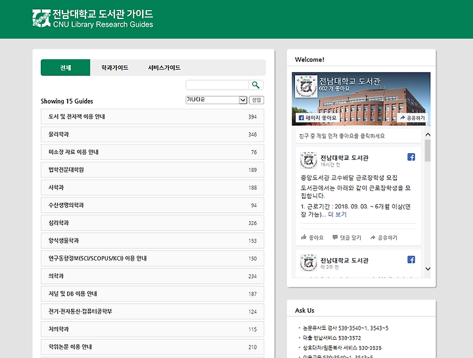Screen dimensions: 473x358
Task: Click the 대출 반납서비스 530-3572 entry
Action: click(332, 338)
